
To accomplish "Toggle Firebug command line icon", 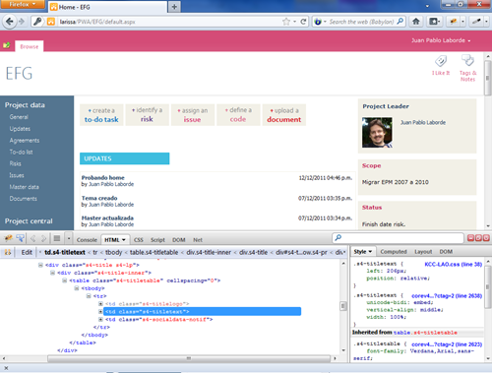I will coord(57,238).
